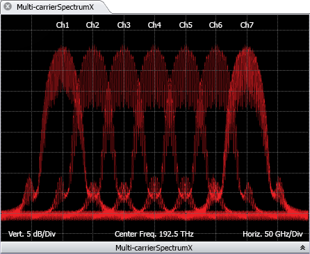The height and width of the screenshot is (254, 310).
Task: Click the Horiz. 50 GHz/Div readout
Action: pos(272,234)
